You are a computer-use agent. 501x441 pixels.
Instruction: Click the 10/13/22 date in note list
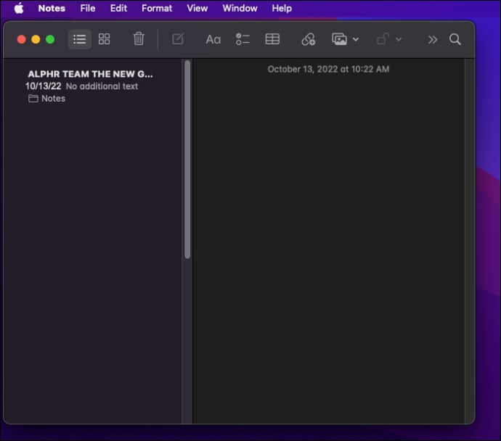point(43,86)
